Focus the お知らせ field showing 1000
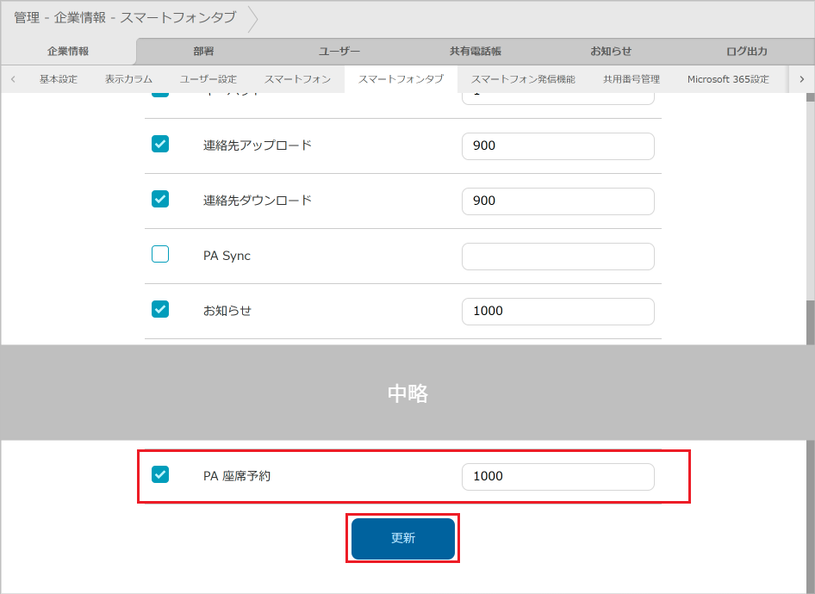The image size is (815, 594). [x=557, y=311]
